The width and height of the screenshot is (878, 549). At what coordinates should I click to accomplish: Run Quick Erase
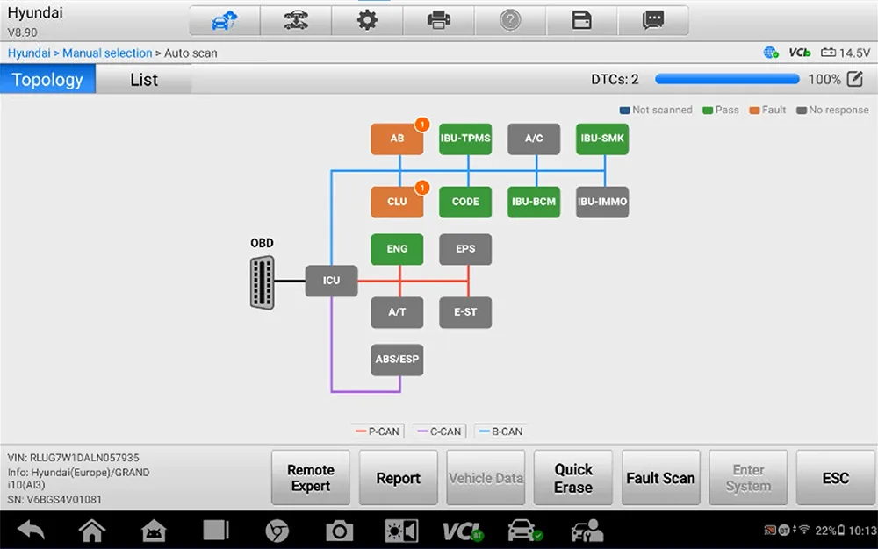click(x=572, y=478)
